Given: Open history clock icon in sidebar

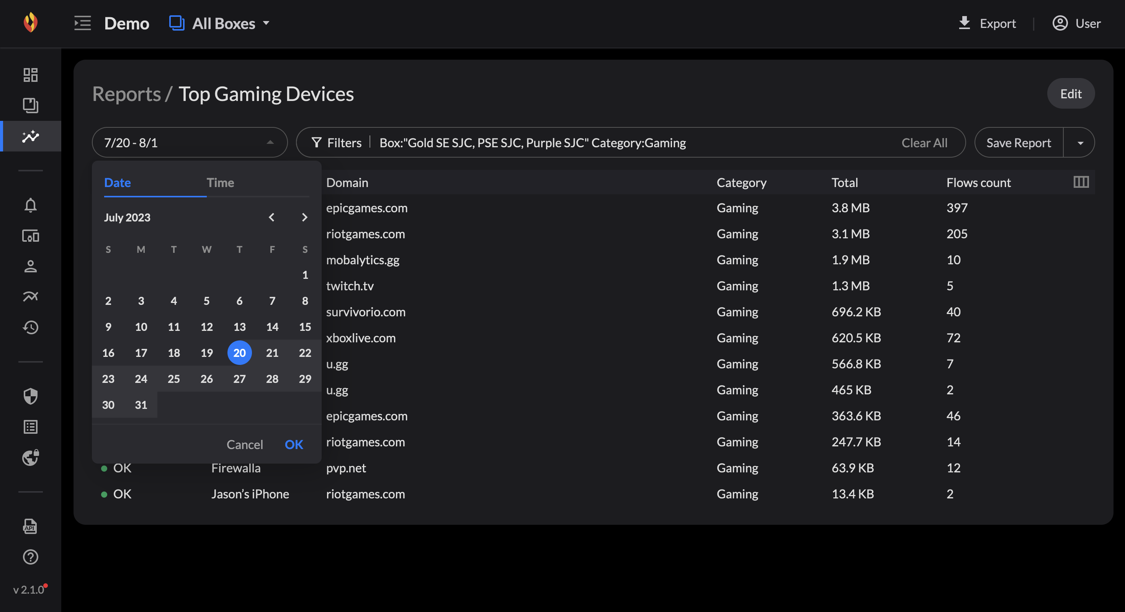Looking at the screenshot, I should click(31, 327).
